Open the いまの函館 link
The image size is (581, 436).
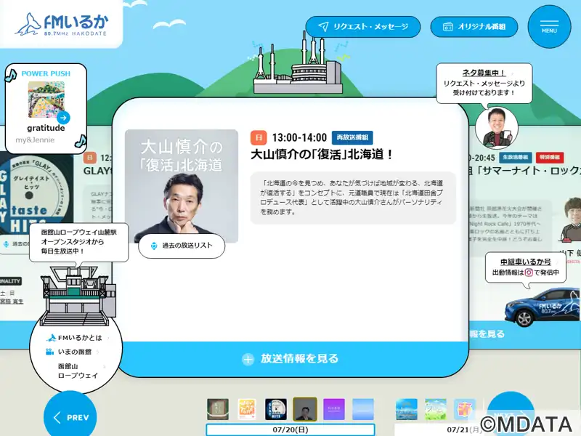(74, 352)
